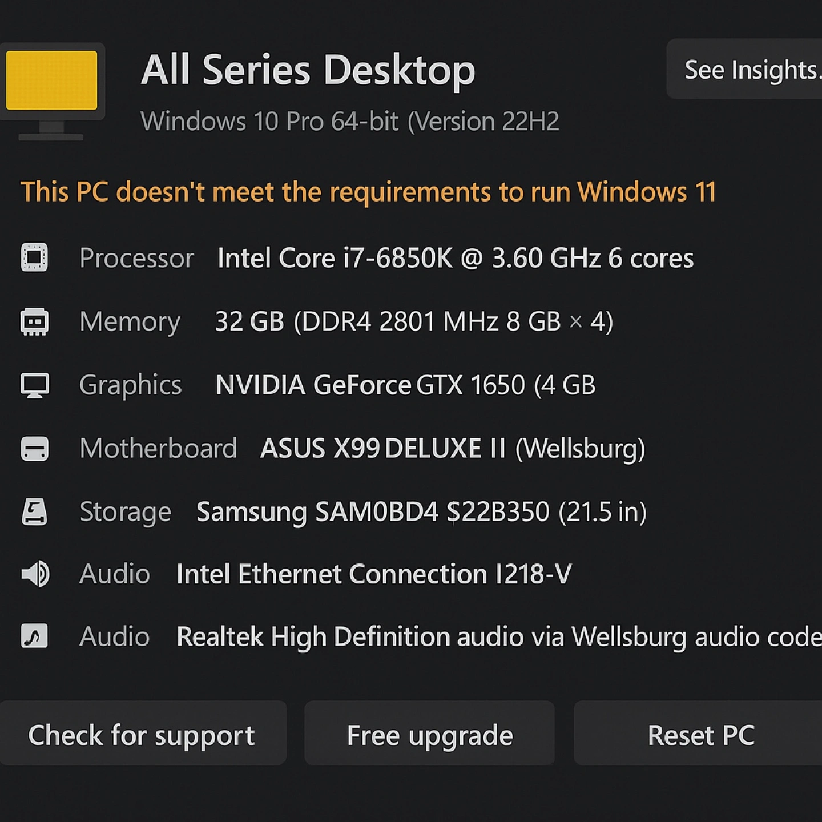822x822 pixels.
Task: Open the See Insights button
Action: (744, 69)
